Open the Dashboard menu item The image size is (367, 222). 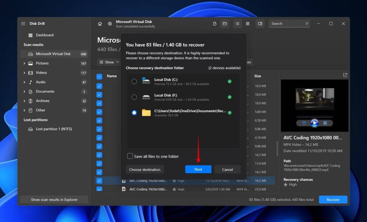tap(44, 35)
